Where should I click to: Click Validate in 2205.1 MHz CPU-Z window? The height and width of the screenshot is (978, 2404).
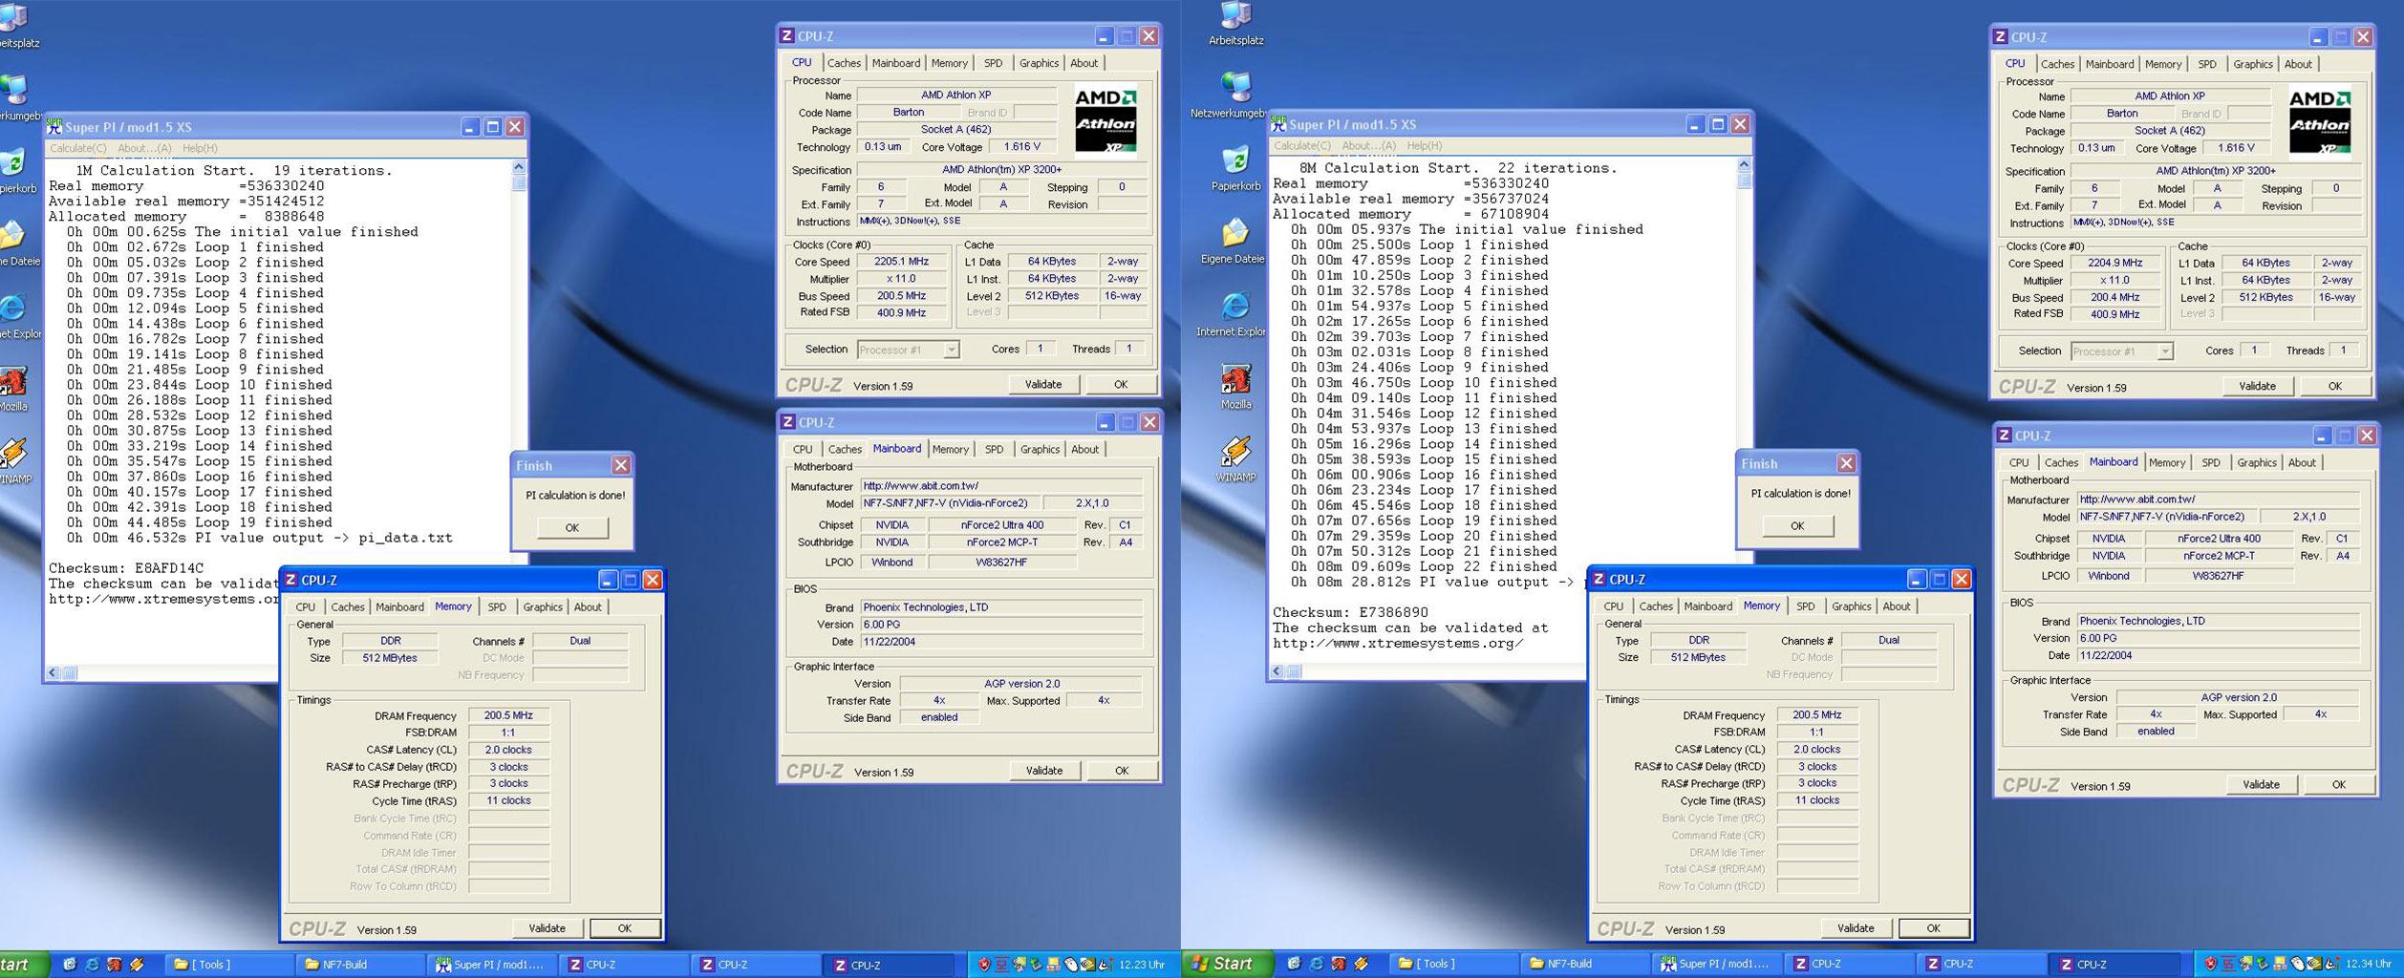click(x=1043, y=384)
